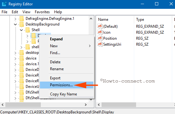Click the SettingsUri value string icon
Image resolution: width=175 pixels, height=114 pixels.
point(100,44)
